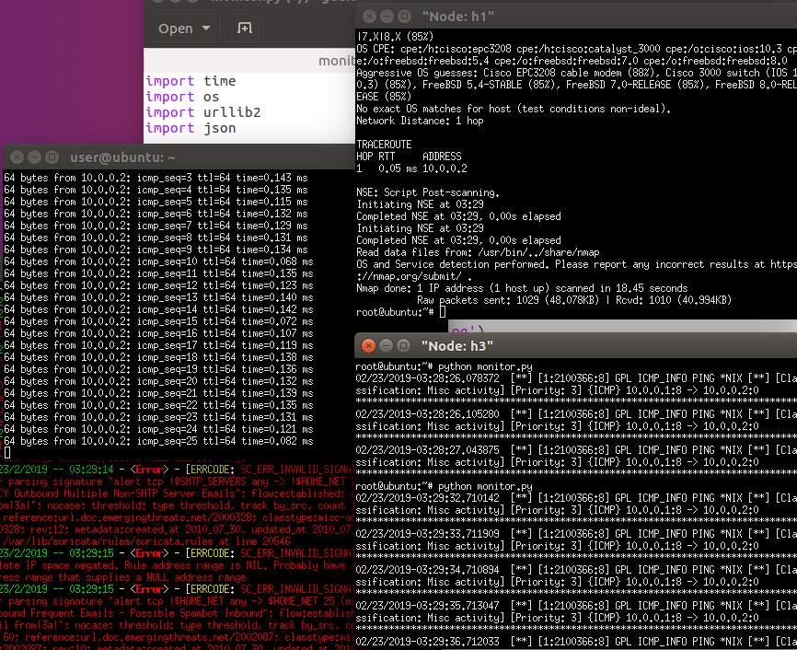Image resolution: width=797 pixels, height=650 pixels.
Task: Click the "Node: h3" window title
Action: pos(457,346)
